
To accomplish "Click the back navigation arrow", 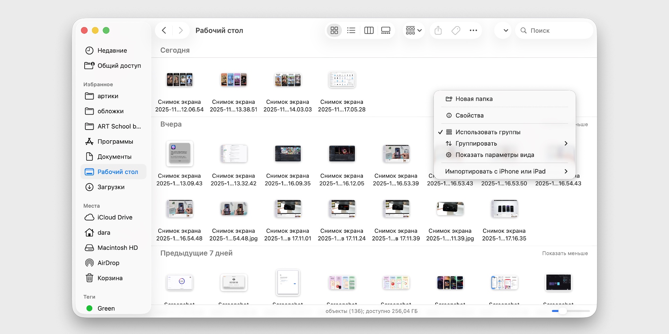I will click(164, 30).
